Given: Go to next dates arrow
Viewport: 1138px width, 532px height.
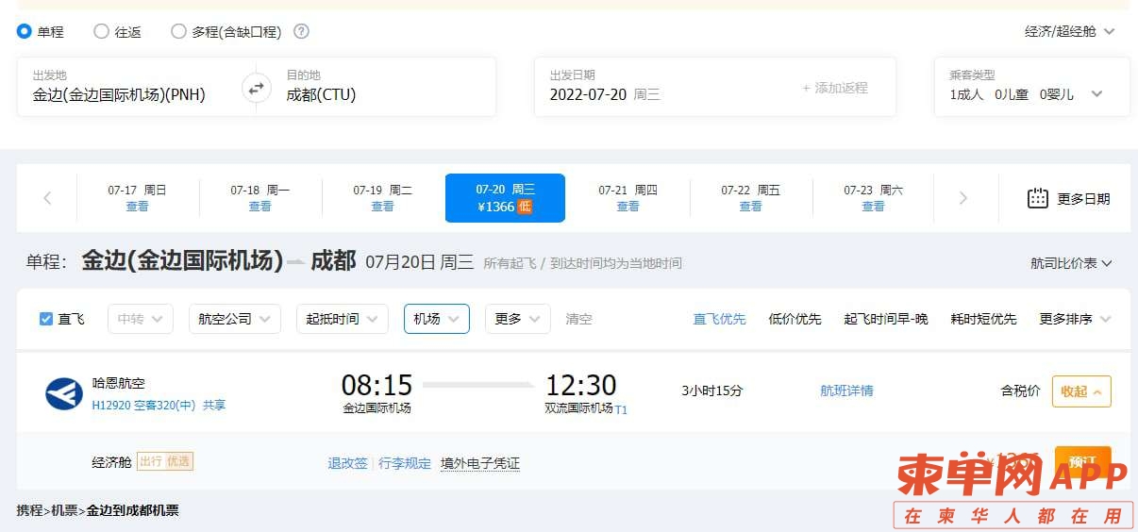Looking at the screenshot, I should pos(963,198).
